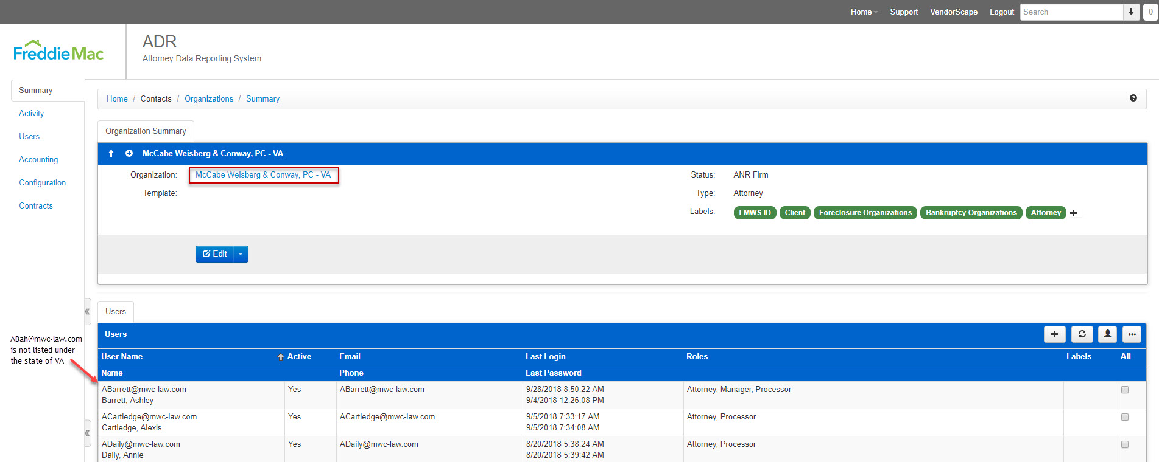Click the LMWS ID label badge
This screenshot has height=462, width=1159.
(755, 213)
